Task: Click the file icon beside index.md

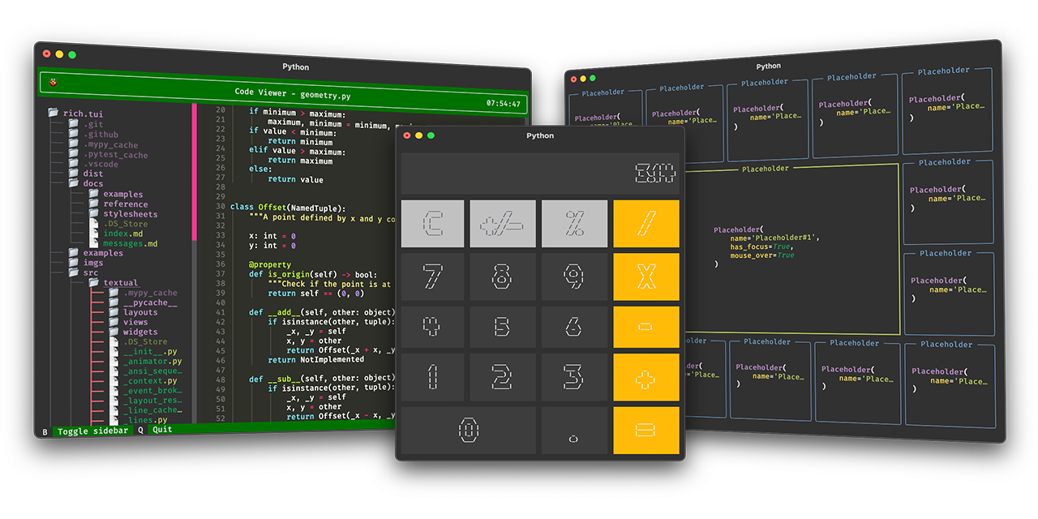Action: pyautogui.click(x=93, y=234)
